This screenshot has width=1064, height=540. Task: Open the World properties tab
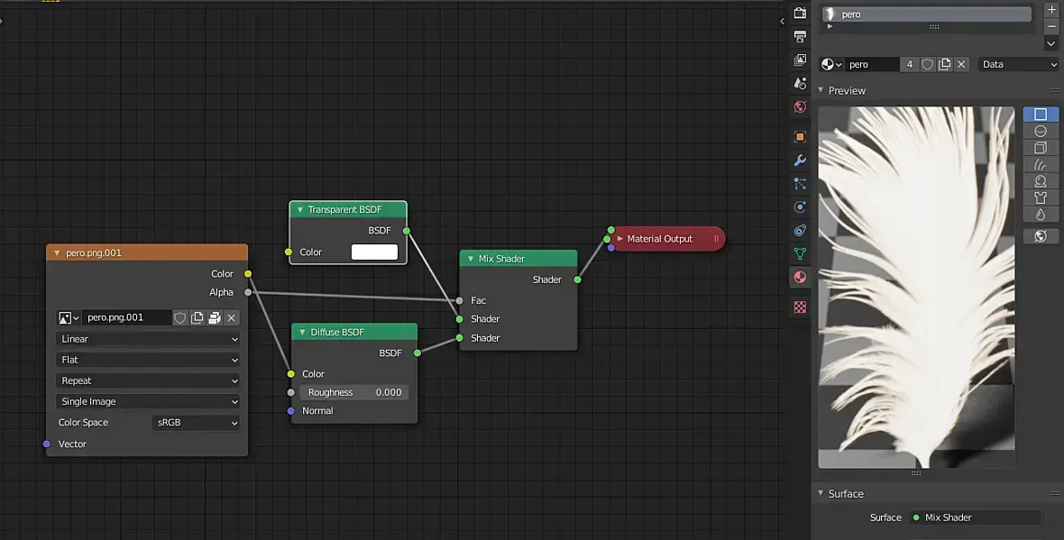pyautogui.click(x=800, y=107)
